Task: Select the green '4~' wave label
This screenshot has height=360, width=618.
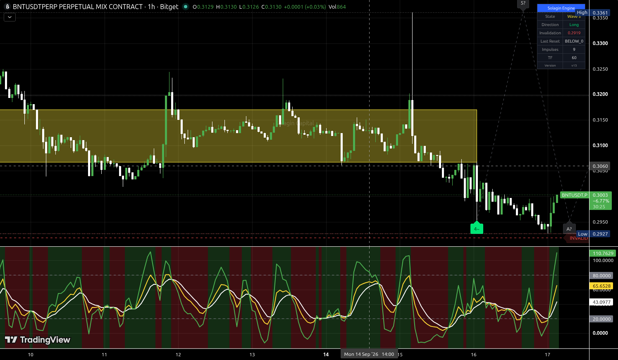Action: point(477,228)
